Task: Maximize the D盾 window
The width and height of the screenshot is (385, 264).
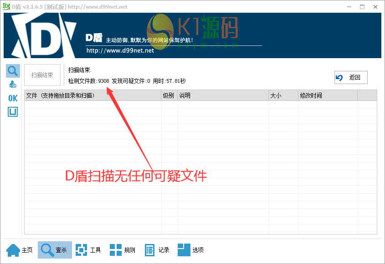Action: click(362, 7)
